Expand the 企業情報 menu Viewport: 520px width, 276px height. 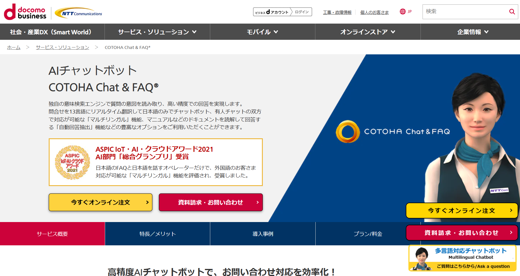coord(473,32)
